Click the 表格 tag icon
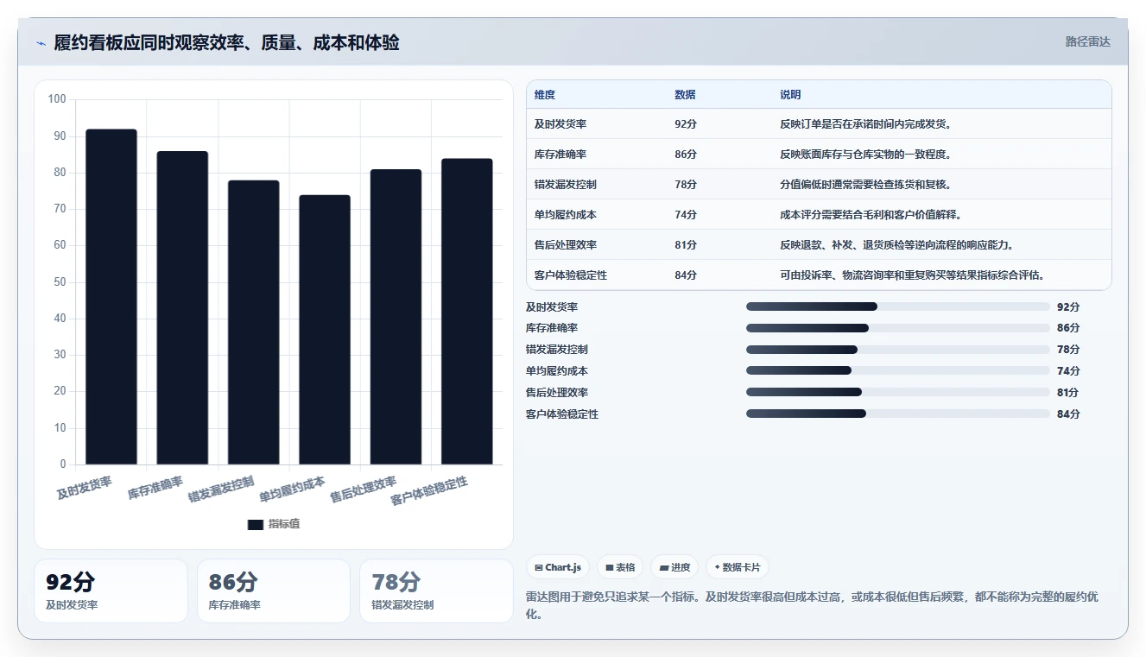1146x657 pixels. [x=610, y=567]
